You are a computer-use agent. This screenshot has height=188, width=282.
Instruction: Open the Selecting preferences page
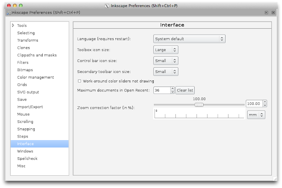26,33
